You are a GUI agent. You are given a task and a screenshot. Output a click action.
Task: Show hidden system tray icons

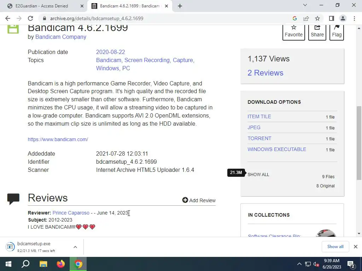[x=299, y=264]
